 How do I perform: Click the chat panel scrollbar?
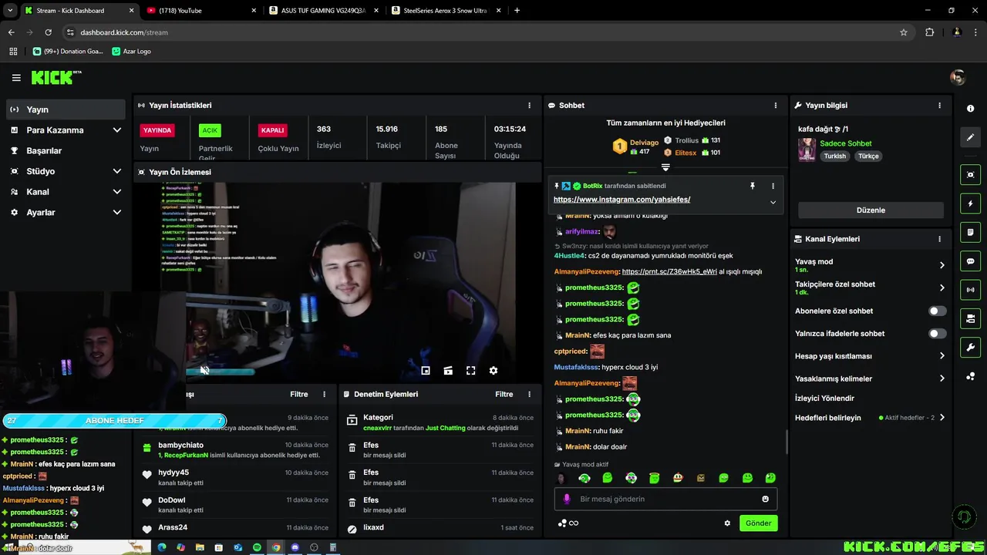click(x=787, y=442)
